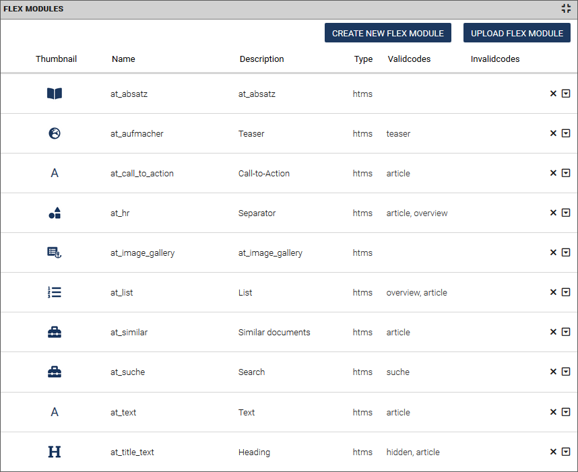
Task: Click the Similar documents description cell
Action: 274,333
